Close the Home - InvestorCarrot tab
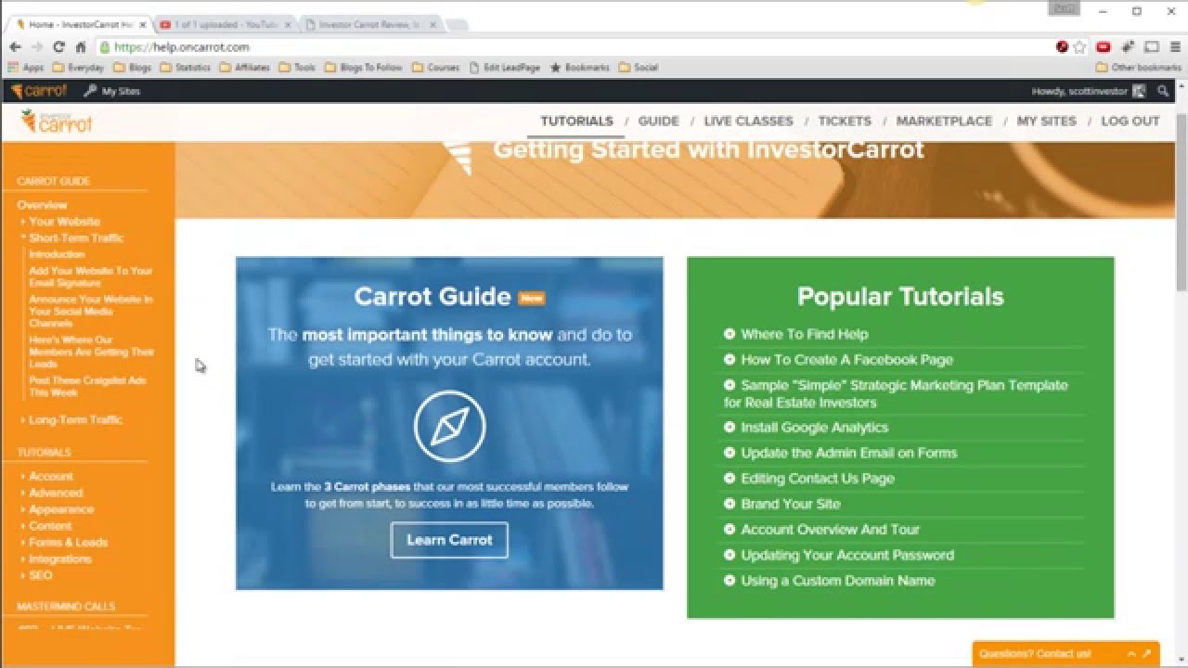 pyautogui.click(x=142, y=24)
